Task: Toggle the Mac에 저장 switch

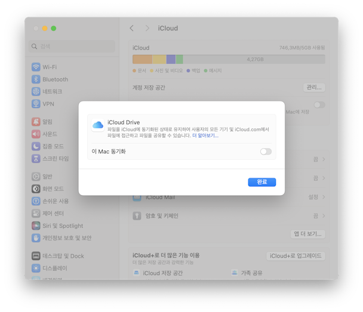Action: coord(319,105)
